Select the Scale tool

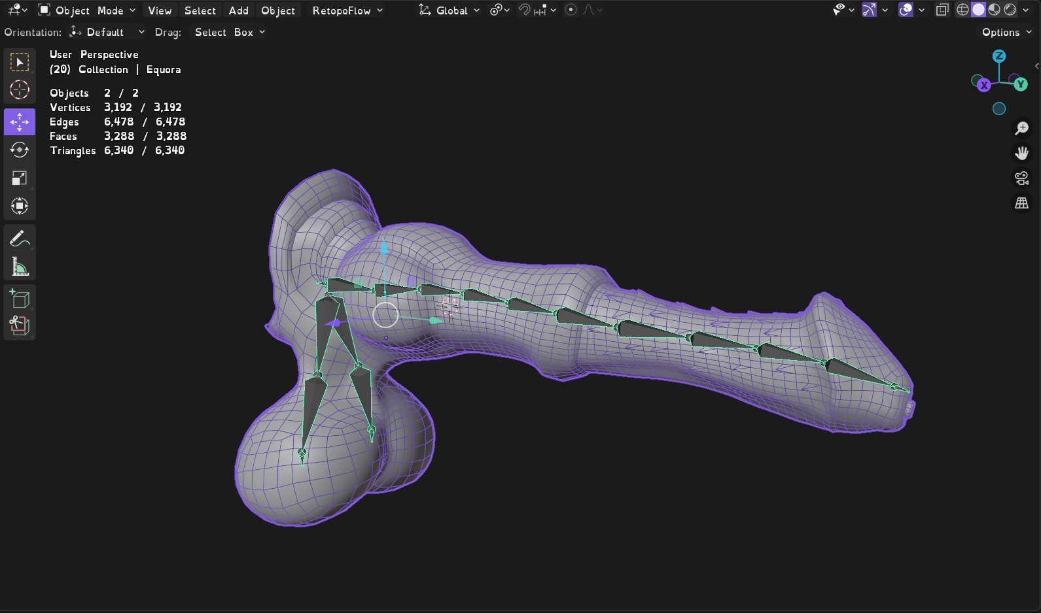[x=20, y=178]
